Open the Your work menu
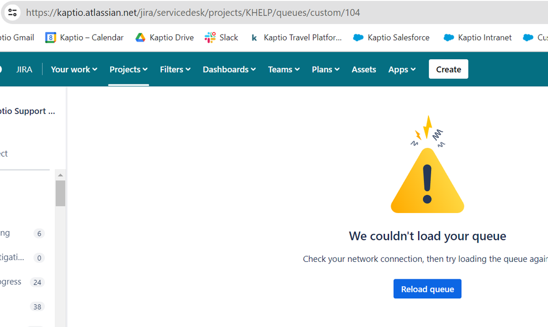This screenshot has height=327, width=548. [74, 69]
